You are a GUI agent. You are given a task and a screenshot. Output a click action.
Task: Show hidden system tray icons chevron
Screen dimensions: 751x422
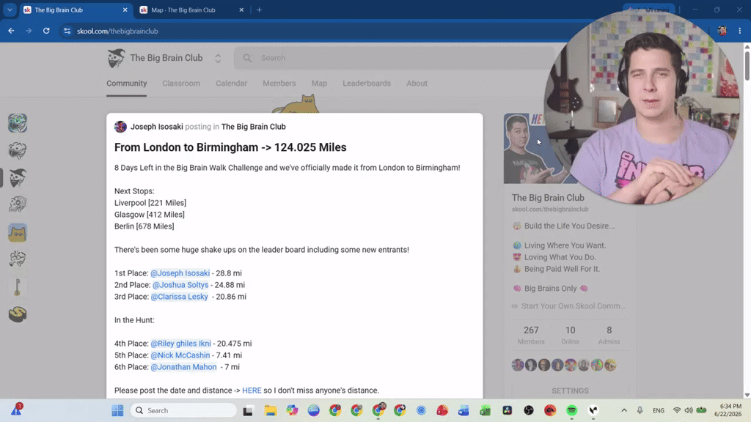coord(624,410)
